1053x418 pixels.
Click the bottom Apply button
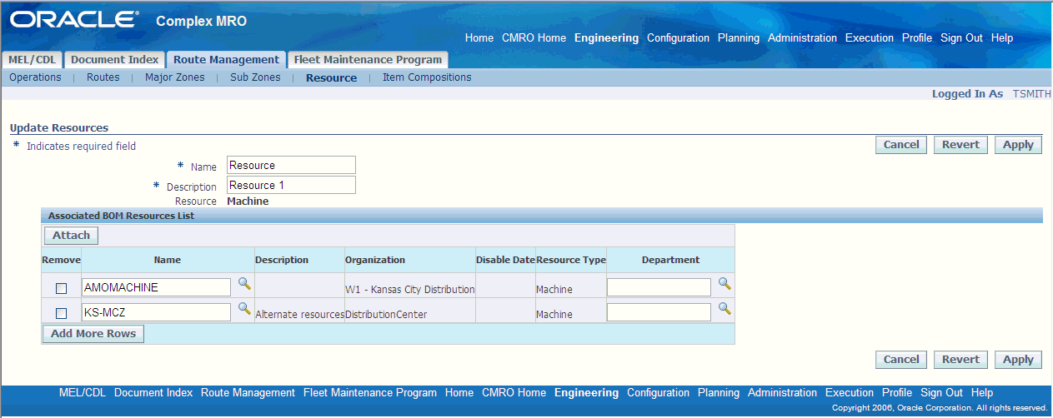[x=1018, y=360]
